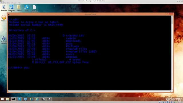Maximize the Command Prompt window

pos(168,14)
